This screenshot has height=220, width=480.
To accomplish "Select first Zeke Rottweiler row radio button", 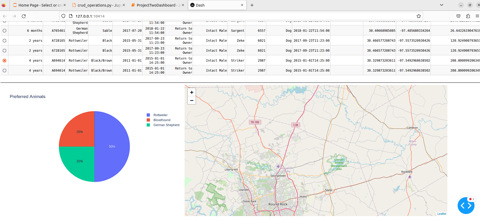I will point(4,41).
